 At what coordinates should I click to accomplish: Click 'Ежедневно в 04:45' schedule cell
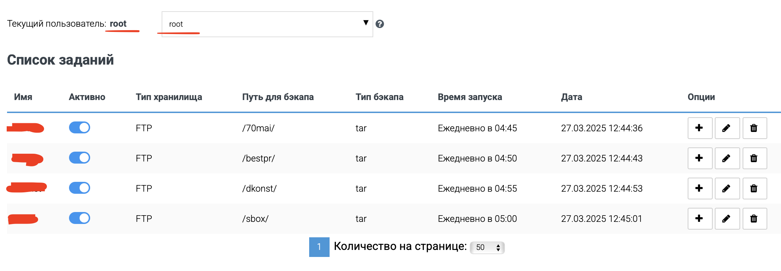[x=477, y=128]
